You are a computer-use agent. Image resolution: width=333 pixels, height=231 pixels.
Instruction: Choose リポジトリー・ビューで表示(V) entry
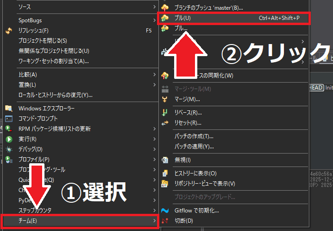pos(205,183)
